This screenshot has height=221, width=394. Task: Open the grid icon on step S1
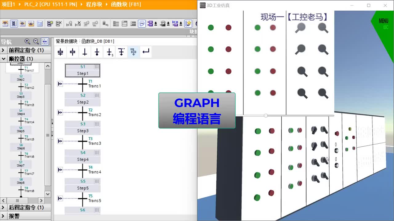97,67
